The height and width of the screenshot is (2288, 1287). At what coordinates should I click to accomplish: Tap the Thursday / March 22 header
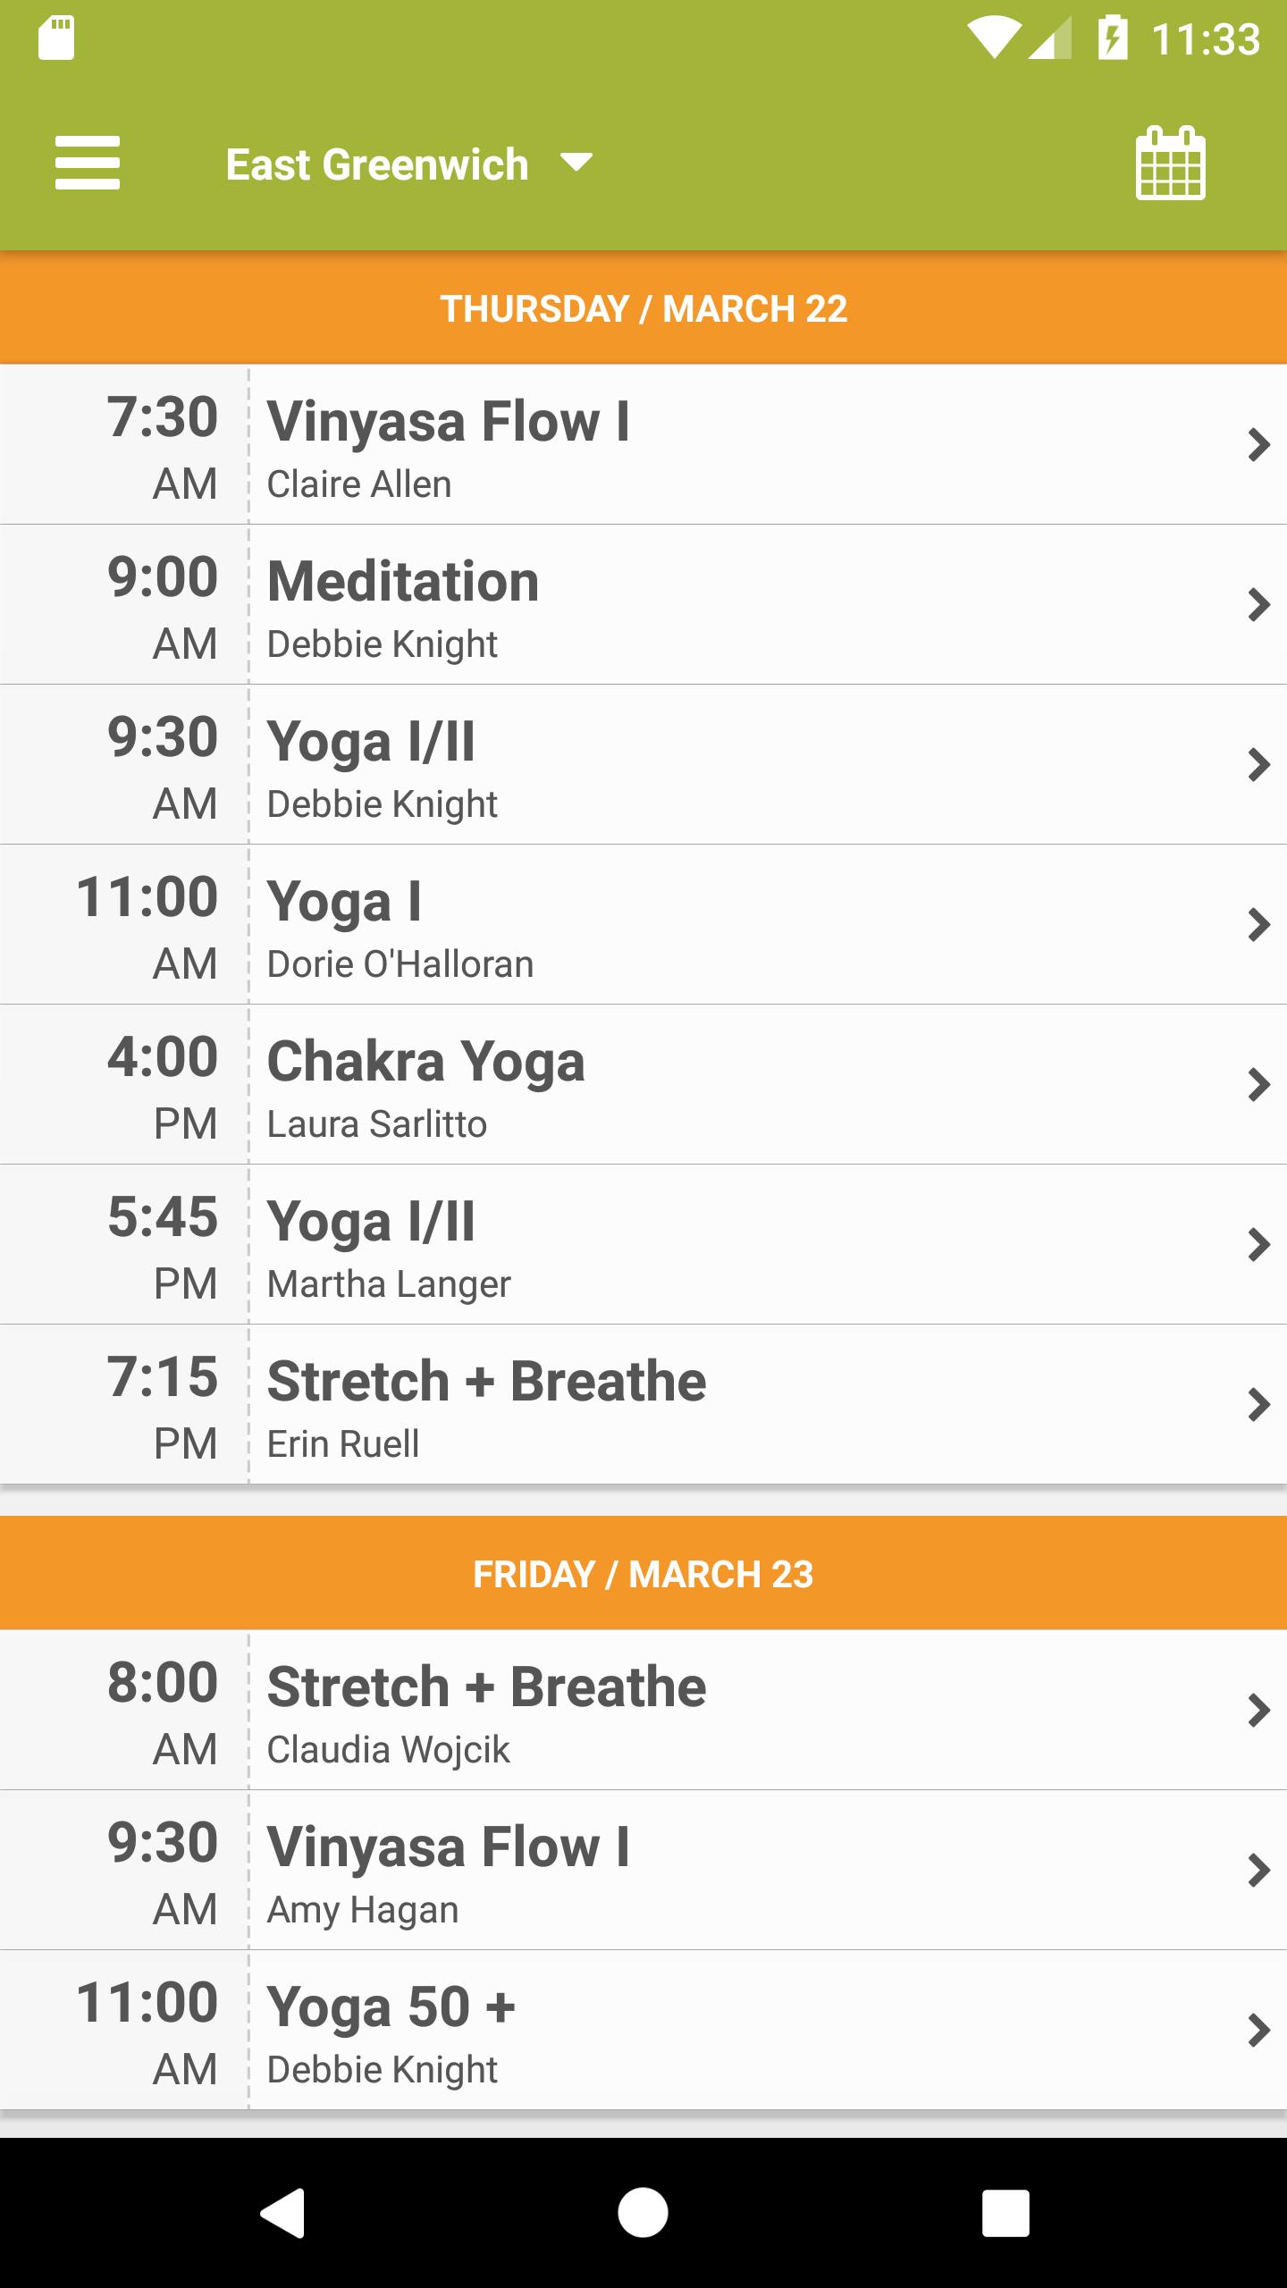click(x=643, y=308)
